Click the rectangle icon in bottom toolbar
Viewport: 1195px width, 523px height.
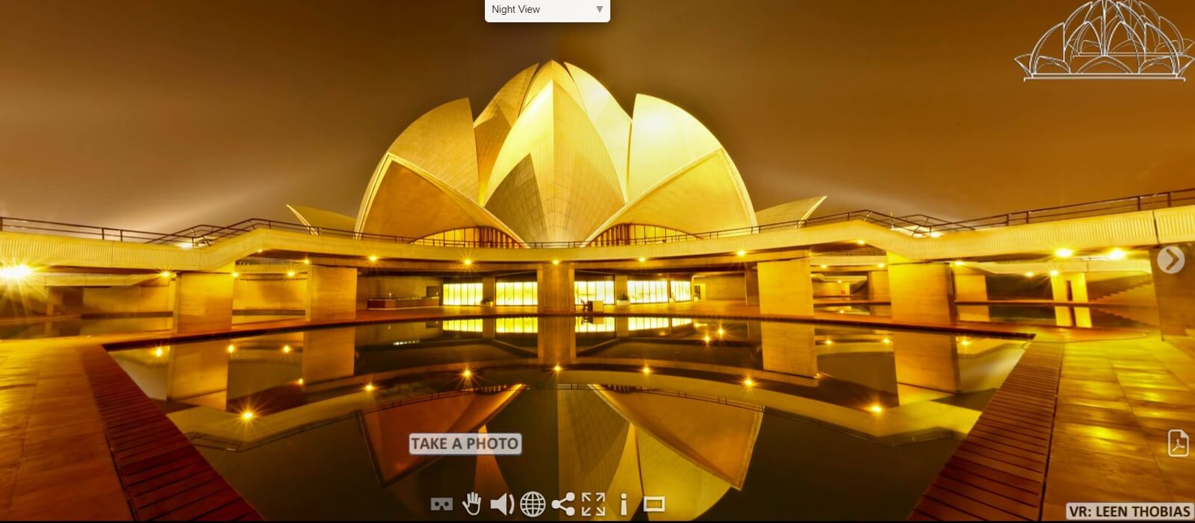coord(654,505)
